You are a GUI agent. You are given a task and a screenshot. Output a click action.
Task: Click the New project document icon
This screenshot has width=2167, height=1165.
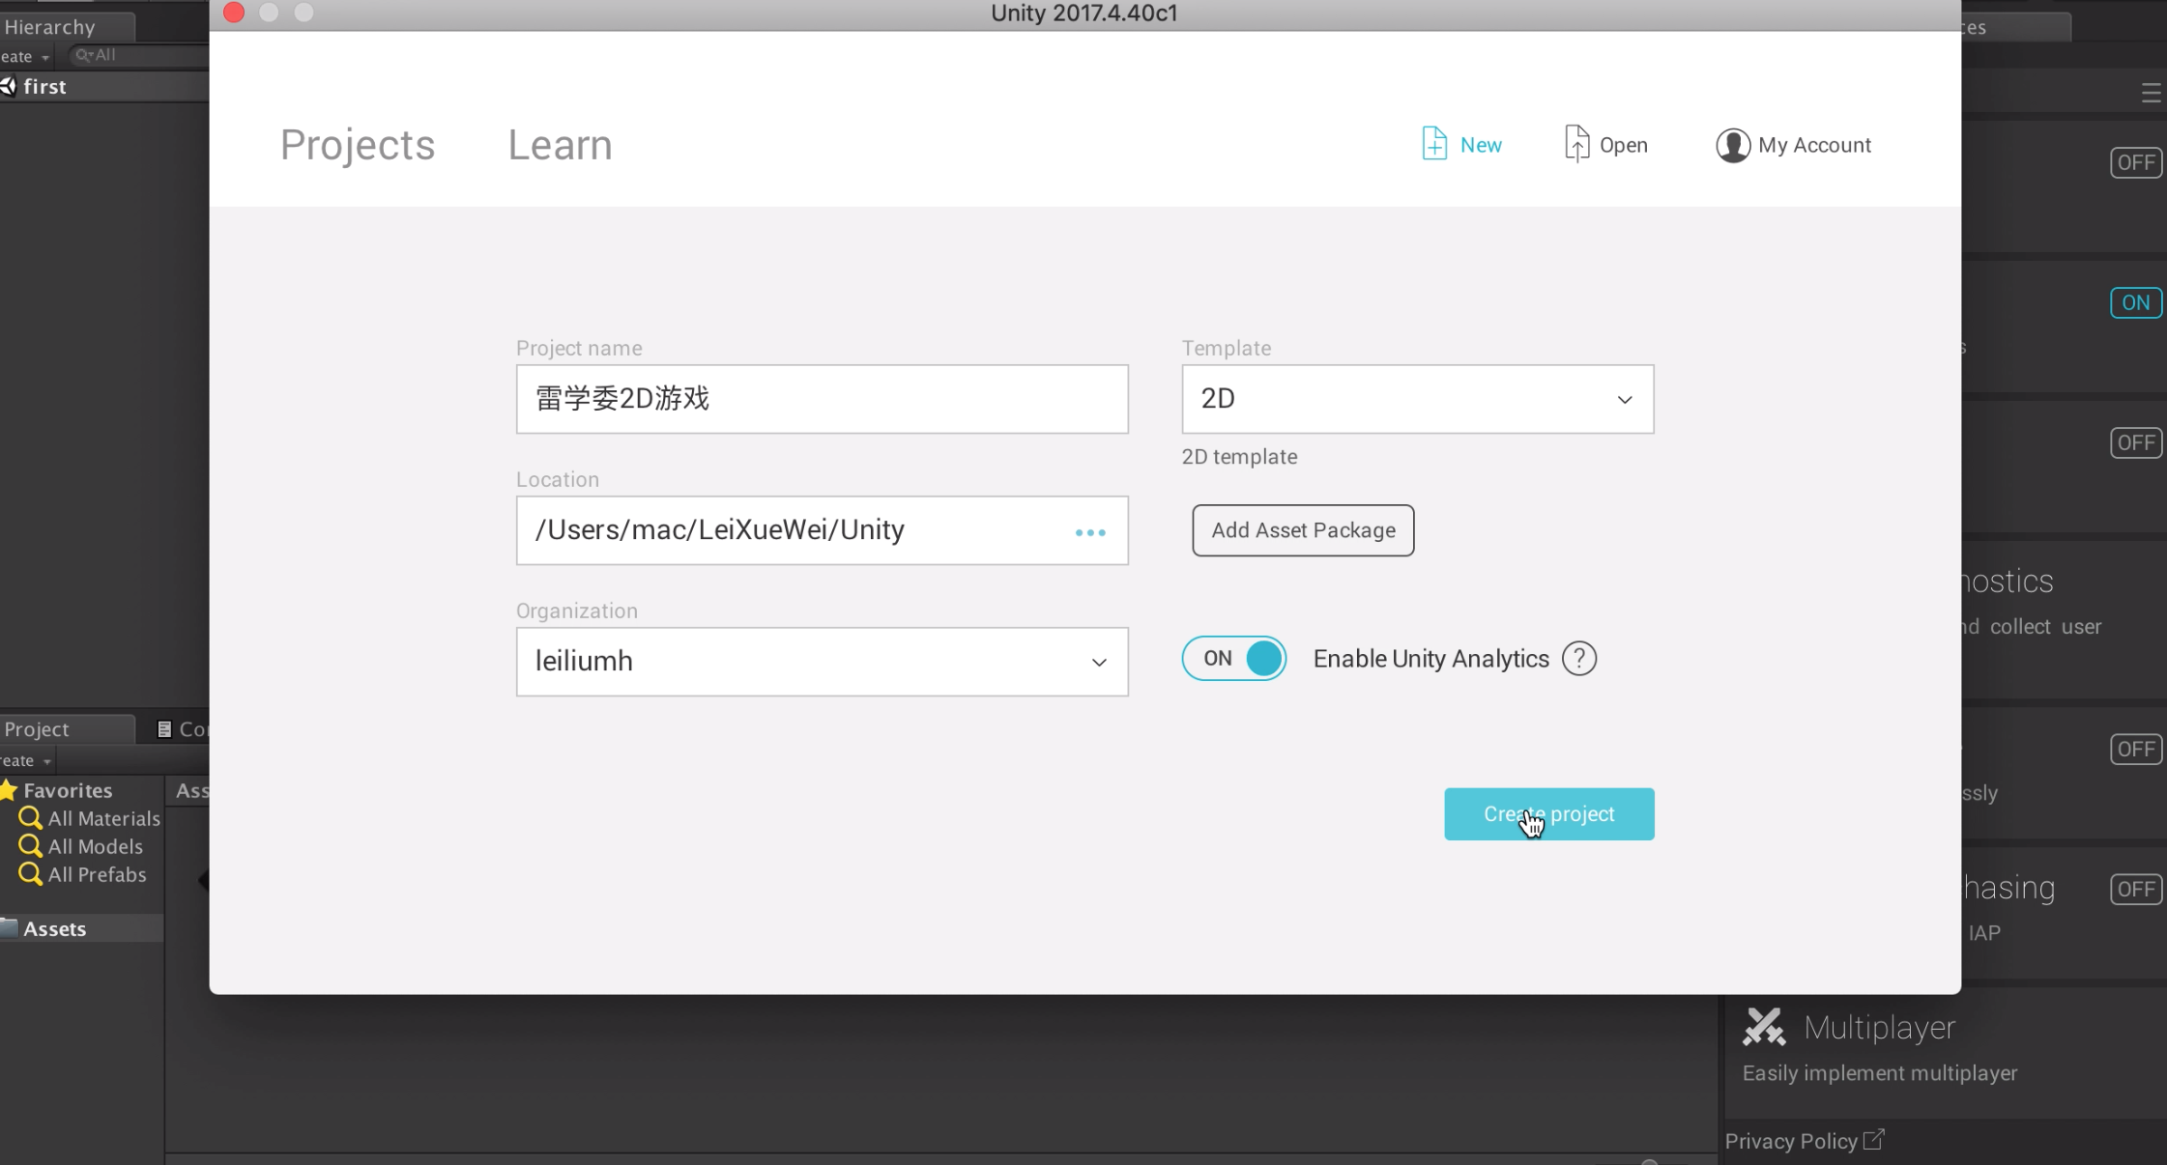1434,144
